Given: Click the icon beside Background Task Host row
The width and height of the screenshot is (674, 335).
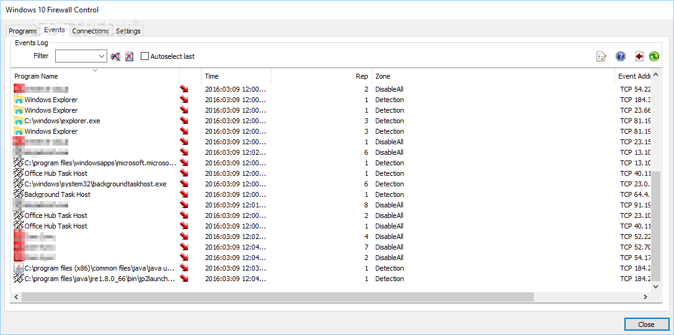Looking at the screenshot, I should pyautogui.click(x=18, y=194).
